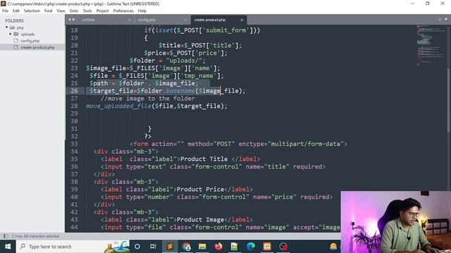
Task: Click the webcam overlay video thumbnail
Action: [x=396, y=222]
